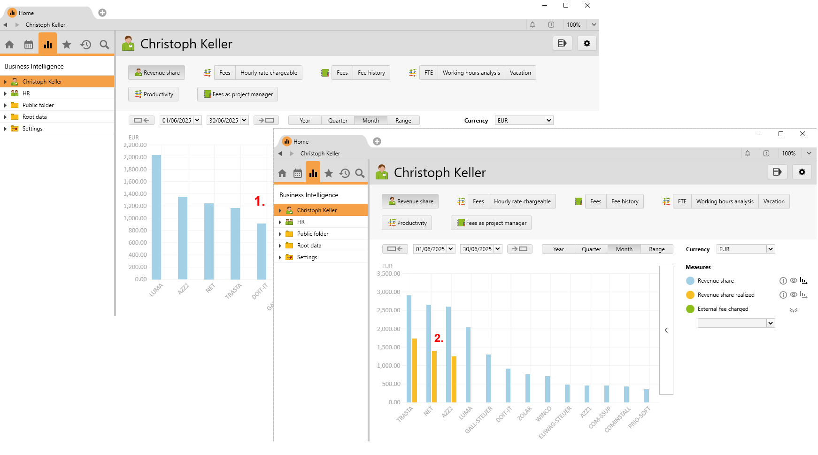The image size is (818, 455).
Task: Show the External fee charged measure
Action: click(x=794, y=309)
